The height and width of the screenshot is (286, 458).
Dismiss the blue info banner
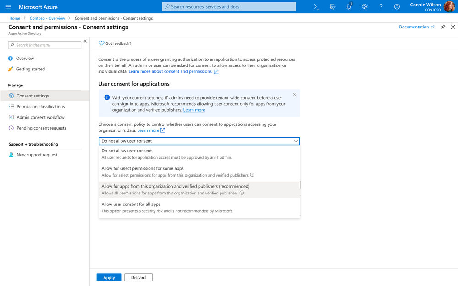[295, 95]
